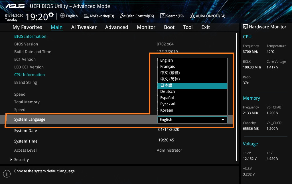Open the Ai Tweaker tab
Viewport: 292px width, 184px height.
pyautogui.click(x=84, y=27)
